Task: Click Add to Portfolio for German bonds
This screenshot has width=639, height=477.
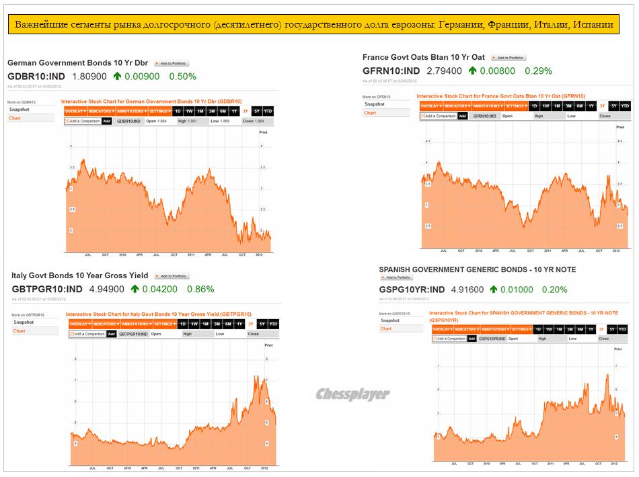Action: click(172, 63)
